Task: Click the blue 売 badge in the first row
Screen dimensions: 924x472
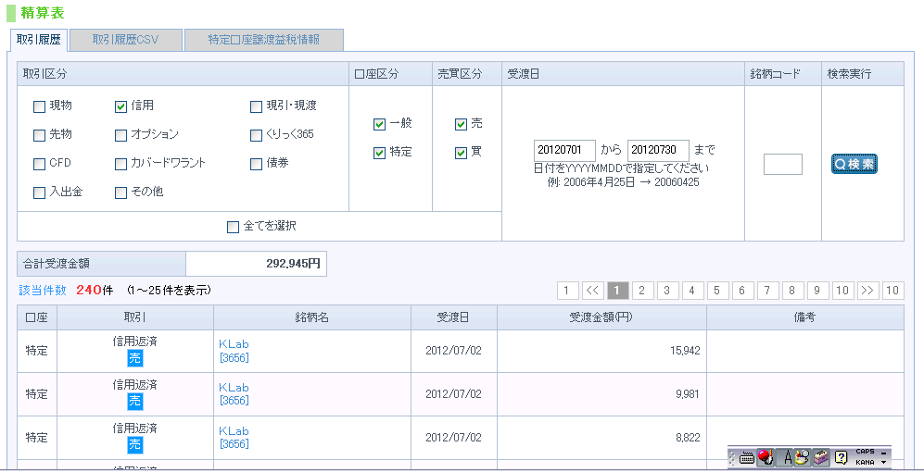Action: click(x=135, y=358)
